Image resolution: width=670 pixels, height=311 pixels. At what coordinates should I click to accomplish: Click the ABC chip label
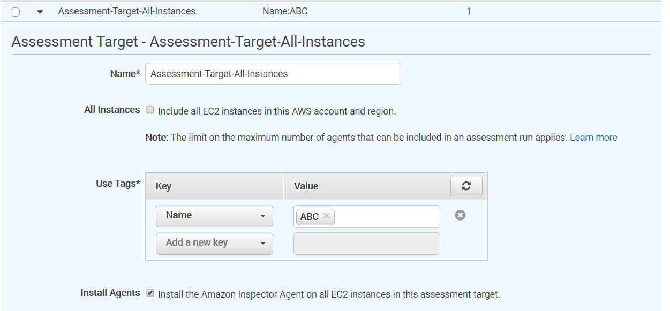tap(309, 216)
